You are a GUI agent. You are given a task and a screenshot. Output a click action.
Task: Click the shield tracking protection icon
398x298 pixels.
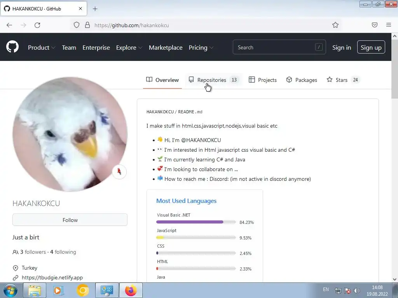tap(77, 25)
